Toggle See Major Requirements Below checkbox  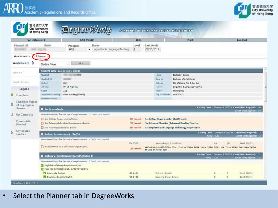pyautogui.click(x=42, y=128)
